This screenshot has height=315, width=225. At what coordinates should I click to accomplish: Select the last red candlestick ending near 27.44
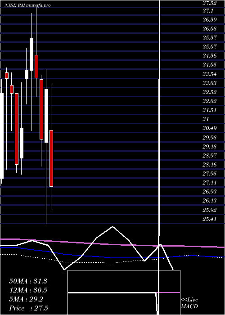51,158
